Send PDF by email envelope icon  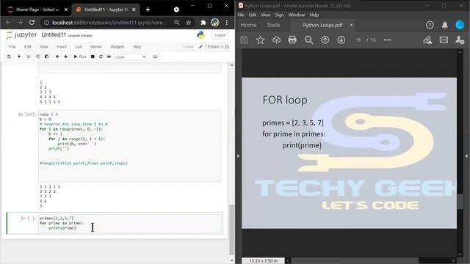click(444, 40)
